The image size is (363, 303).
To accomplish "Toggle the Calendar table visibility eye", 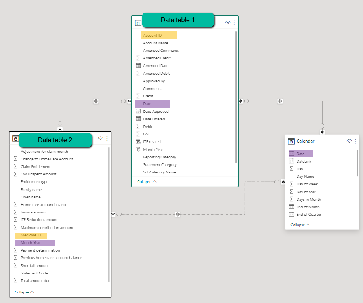I will 349,141.
